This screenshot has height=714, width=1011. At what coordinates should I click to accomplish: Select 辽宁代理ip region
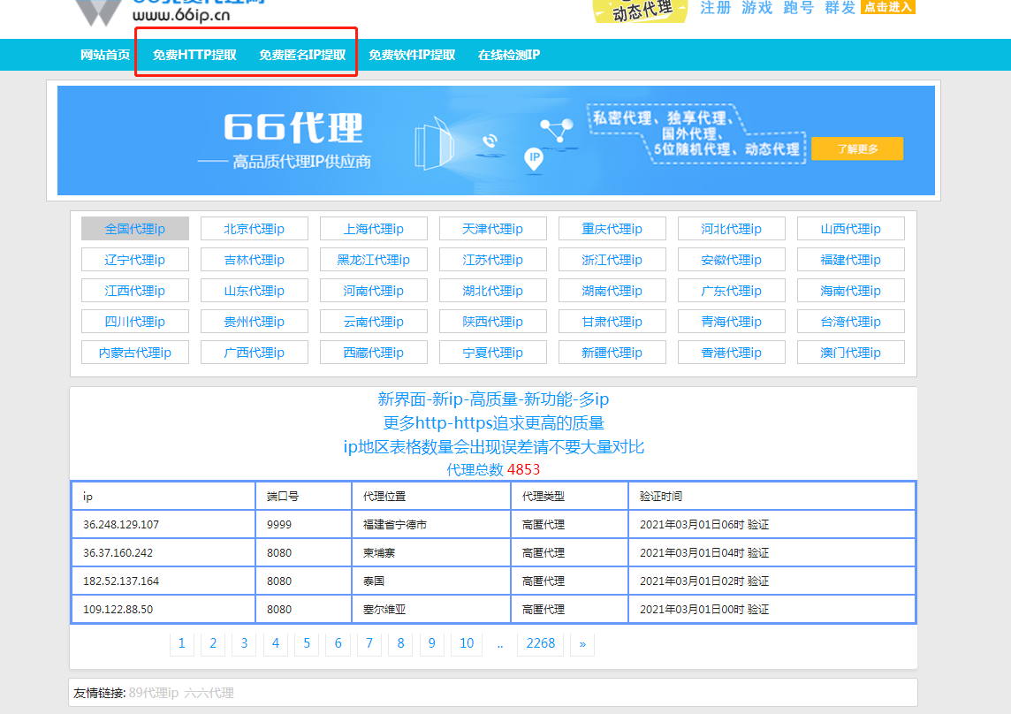(x=134, y=259)
